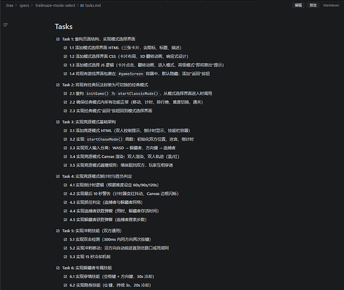Toggle the 6.2 Q key checkbox
The height and width of the screenshot is (290, 344).
[x=66, y=285]
